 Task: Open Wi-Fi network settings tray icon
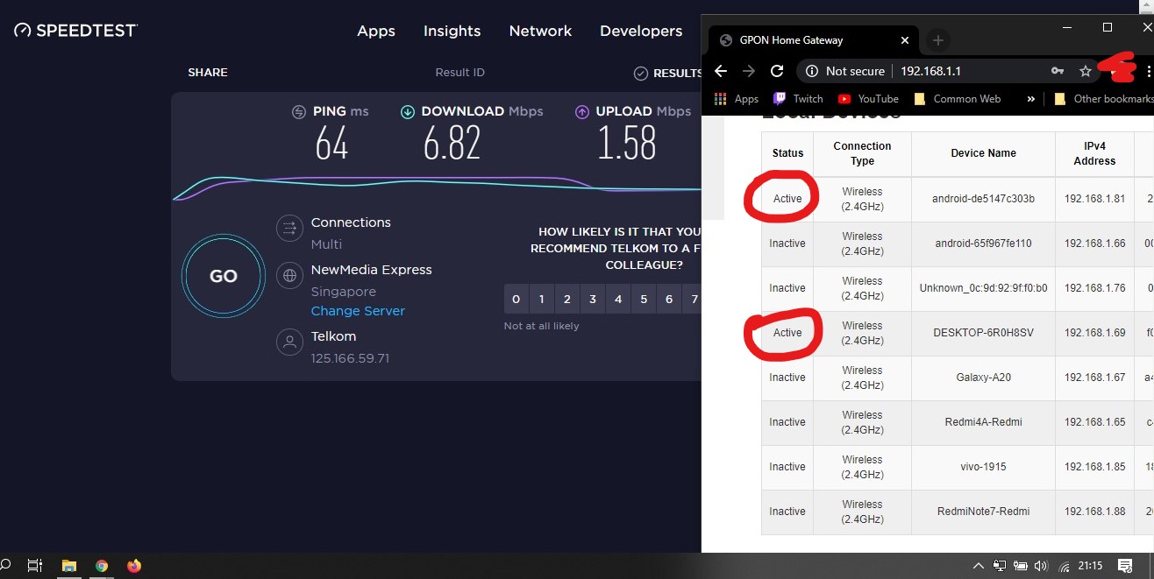point(1065,566)
